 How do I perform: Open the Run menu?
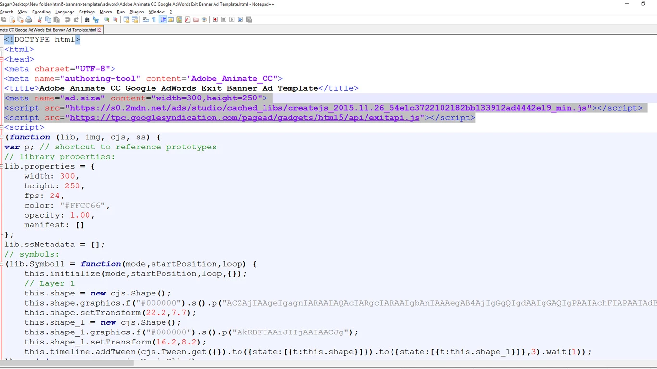pyautogui.click(x=121, y=12)
